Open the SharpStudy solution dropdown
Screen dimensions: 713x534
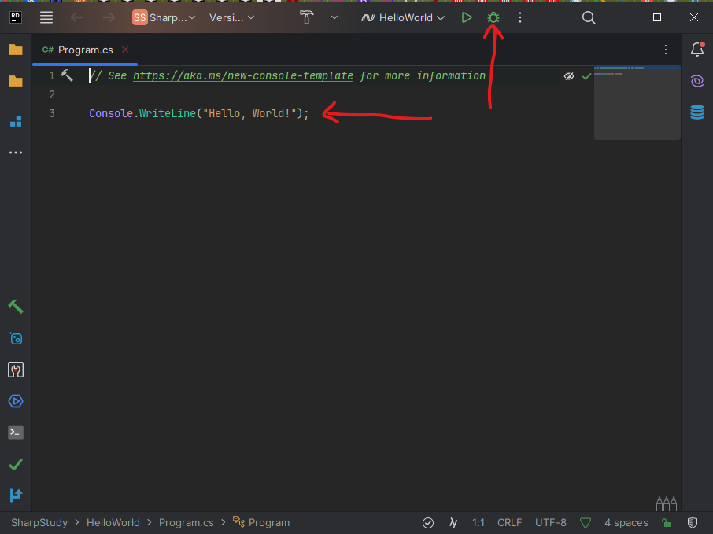(x=164, y=18)
